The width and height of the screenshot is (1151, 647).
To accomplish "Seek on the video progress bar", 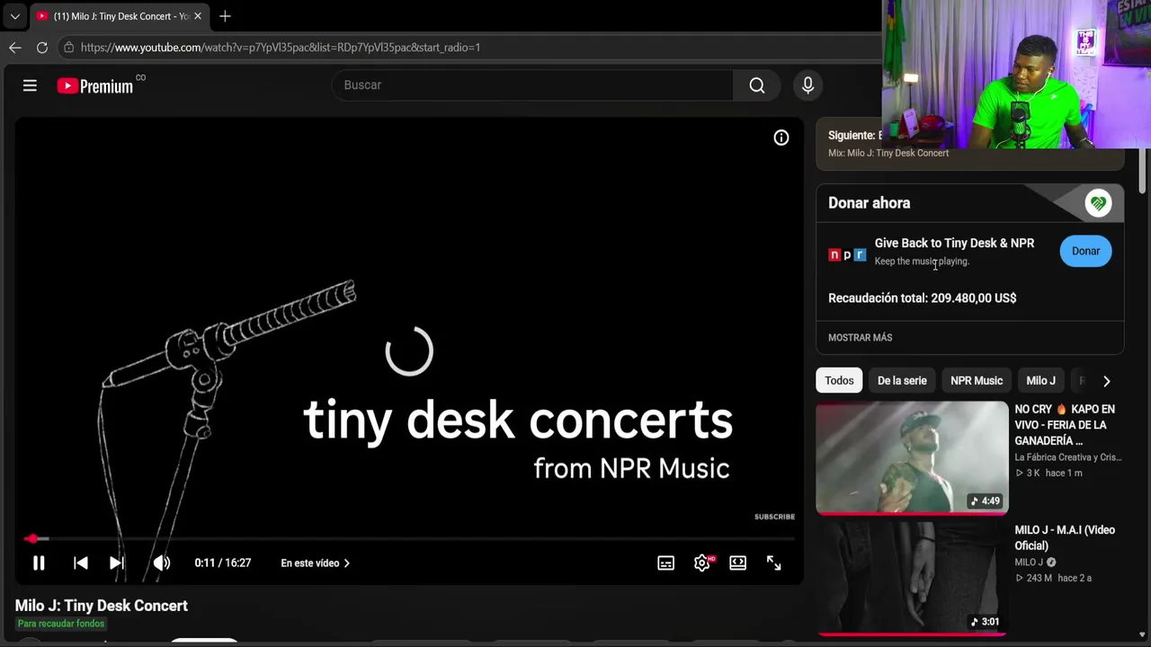I will (409, 539).
